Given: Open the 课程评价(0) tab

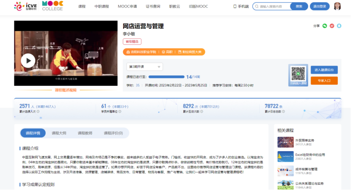Looking at the screenshot, I should (x=113, y=133).
